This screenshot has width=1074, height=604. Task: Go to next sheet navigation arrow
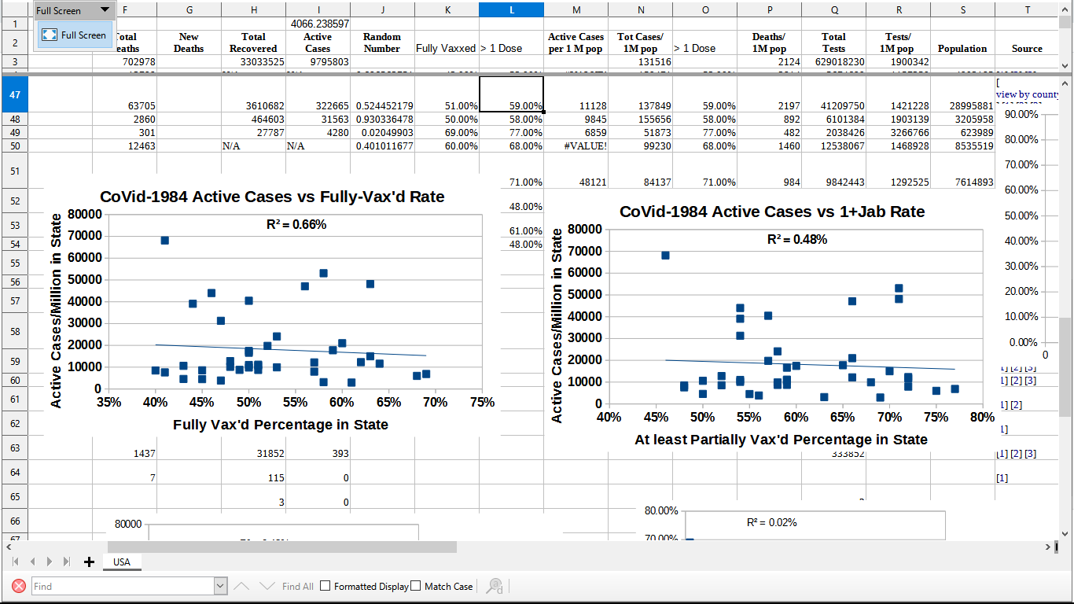(50, 562)
